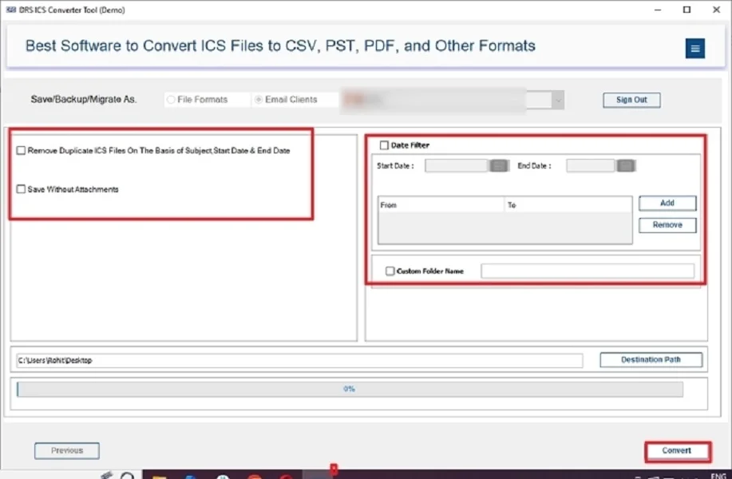The width and height of the screenshot is (732, 479).
Task: Enable the Custom Folder Name checkbox
Action: [x=390, y=271]
